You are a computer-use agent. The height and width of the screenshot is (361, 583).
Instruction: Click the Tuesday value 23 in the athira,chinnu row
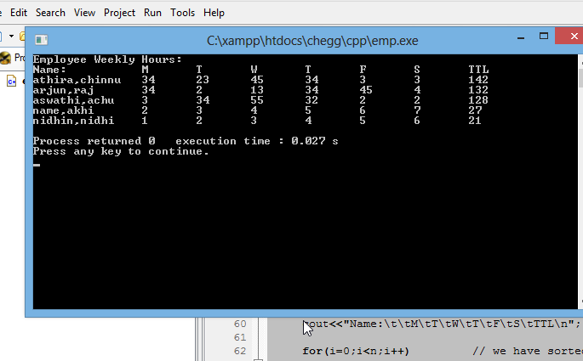(x=203, y=80)
